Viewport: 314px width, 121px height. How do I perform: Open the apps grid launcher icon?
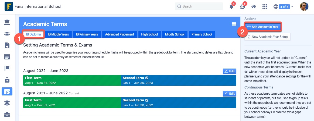pyautogui.click(x=265, y=7)
